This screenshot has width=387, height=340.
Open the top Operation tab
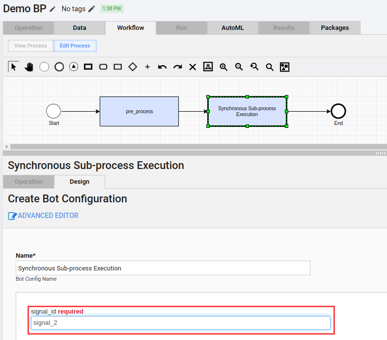pyautogui.click(x=28, y=28)
